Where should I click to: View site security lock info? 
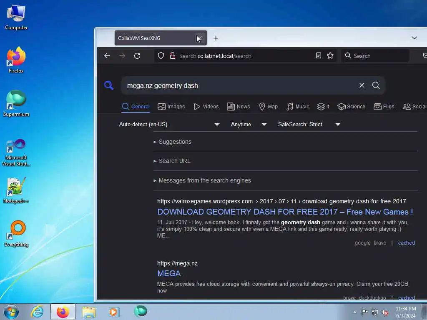pos(172,56)
